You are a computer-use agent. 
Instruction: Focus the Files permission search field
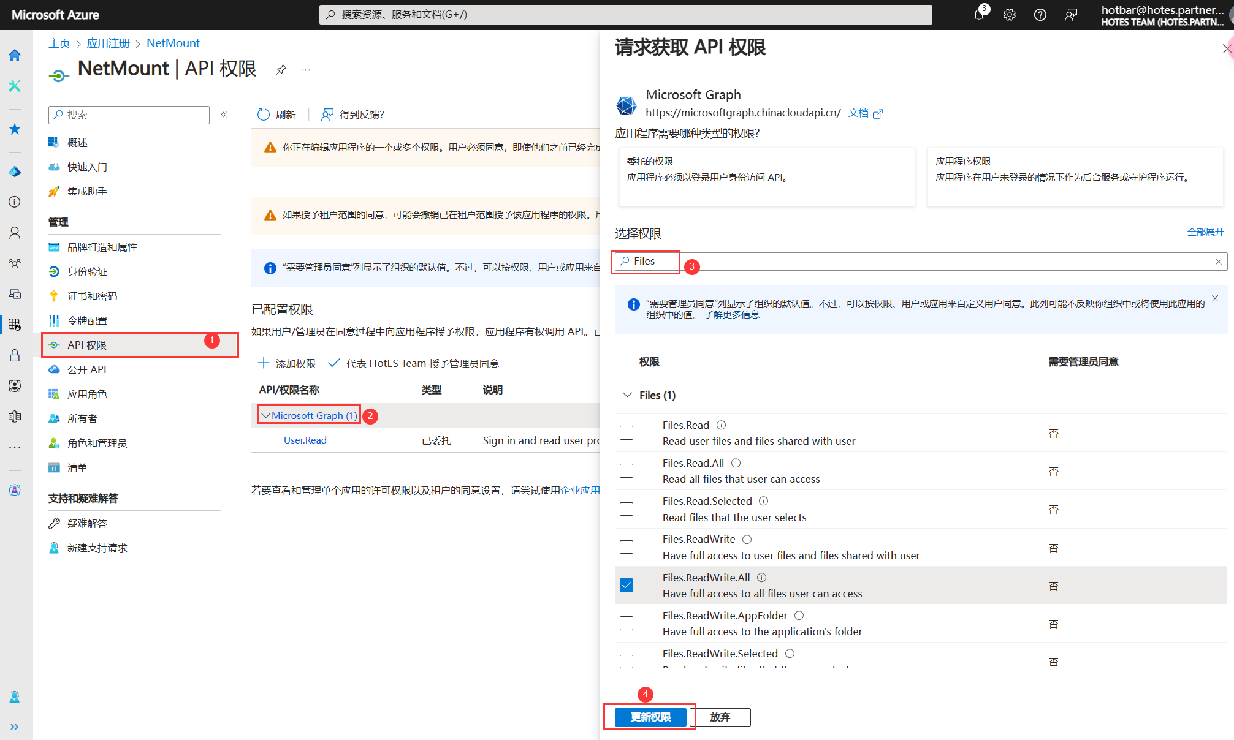pos(921,262)
